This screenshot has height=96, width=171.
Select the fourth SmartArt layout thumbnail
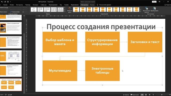tap(54, 10)
